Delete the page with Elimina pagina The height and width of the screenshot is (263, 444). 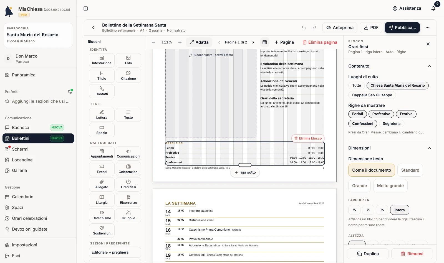click(x=320, y=42)
